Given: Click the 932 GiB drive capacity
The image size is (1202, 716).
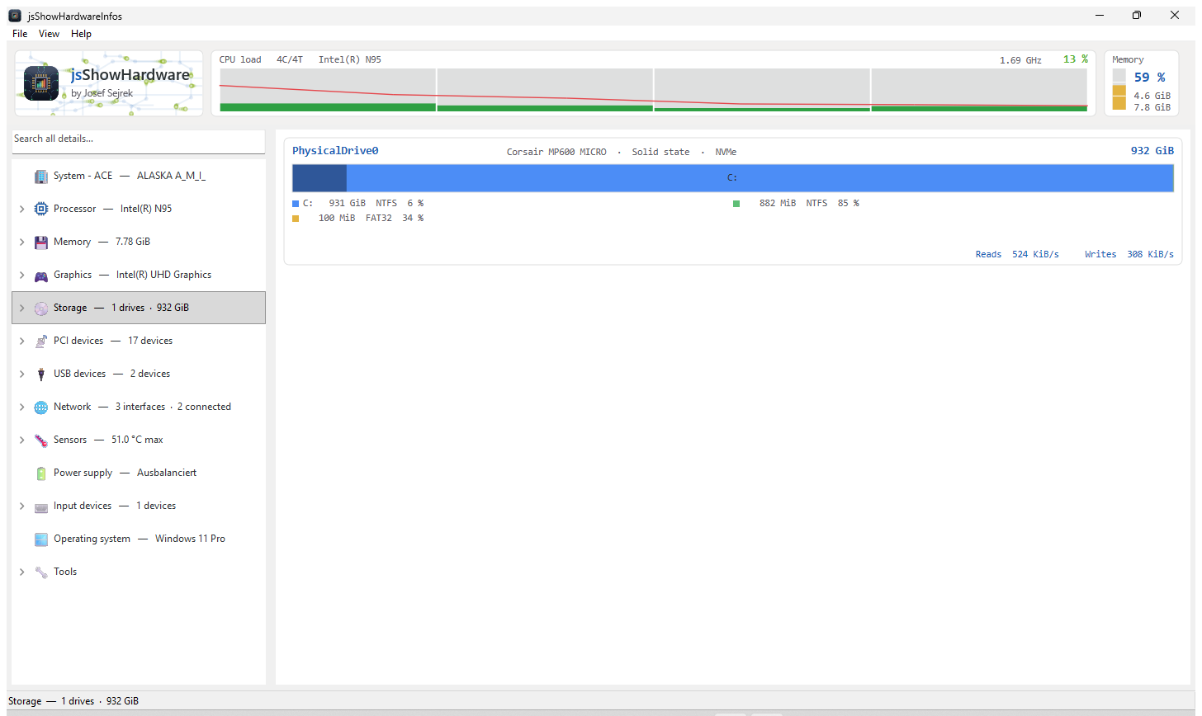Looking at the screenshot, I should [x=1152, y=151].
